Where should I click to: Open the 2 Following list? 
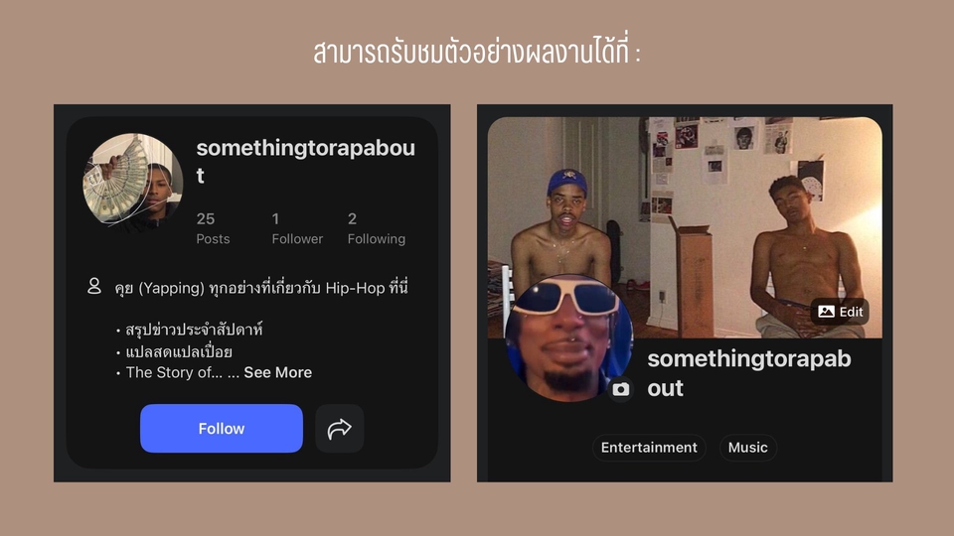click(376, 228)
